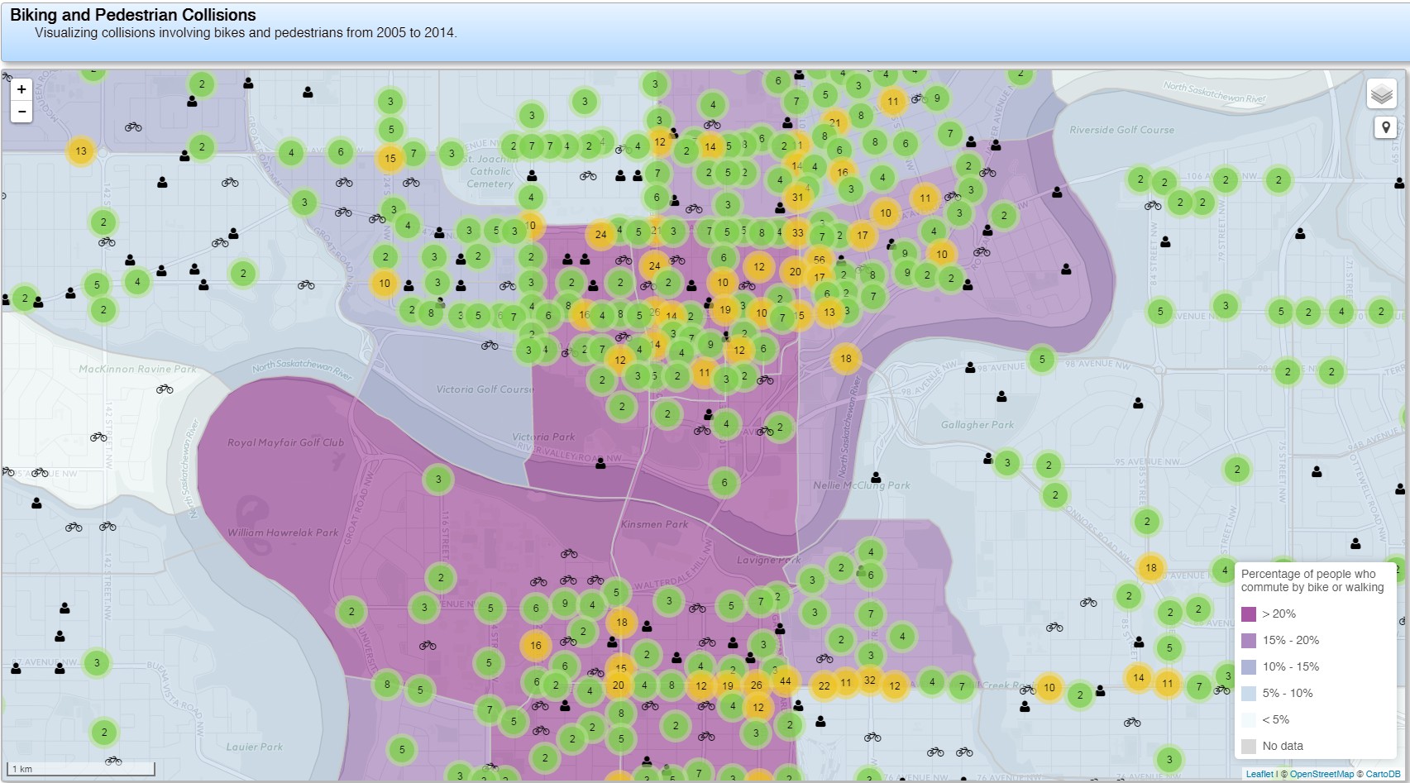The height and width of the screenshot is (783, 1410).
Task: Click the 10% - 15% legend swatch
Action: click(x=1249, y=666)
